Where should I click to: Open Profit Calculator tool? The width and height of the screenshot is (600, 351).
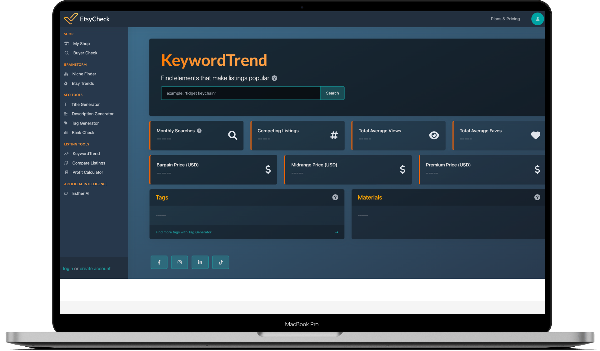point(88,172)
